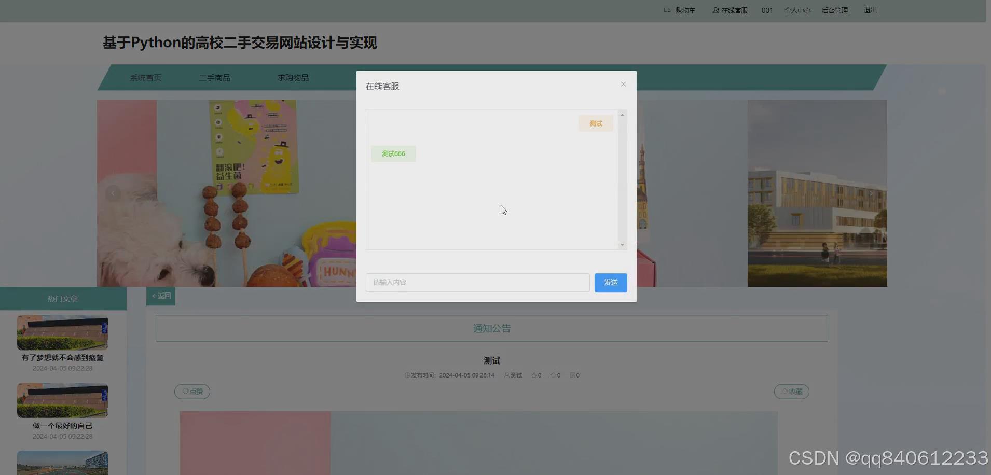
Task: Click the 请输入内容 message input field
Action: click(477, 283)
